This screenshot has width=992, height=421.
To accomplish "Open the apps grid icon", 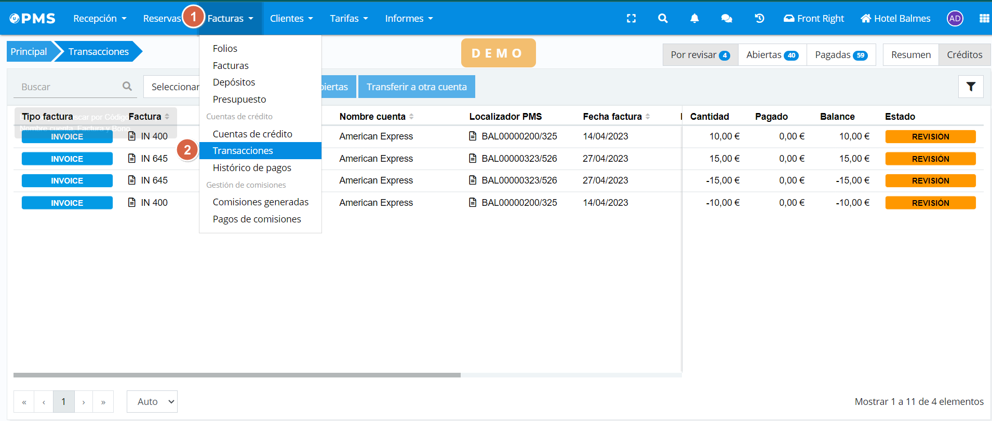I will tap(984, 19).
